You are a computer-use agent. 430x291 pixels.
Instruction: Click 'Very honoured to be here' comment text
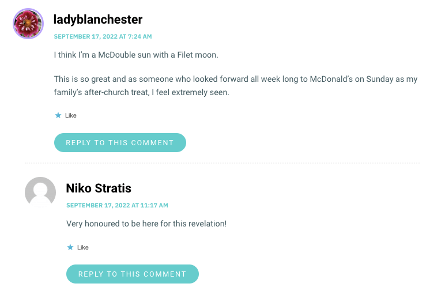pos(146,224)
